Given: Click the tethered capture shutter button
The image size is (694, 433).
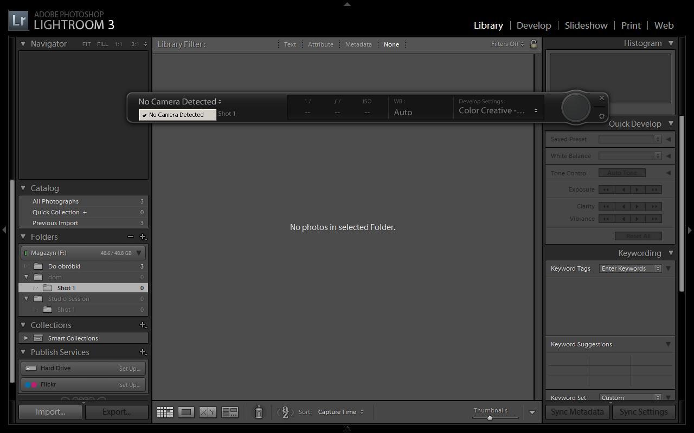Looking at the screenshot, I should [575, 107].
